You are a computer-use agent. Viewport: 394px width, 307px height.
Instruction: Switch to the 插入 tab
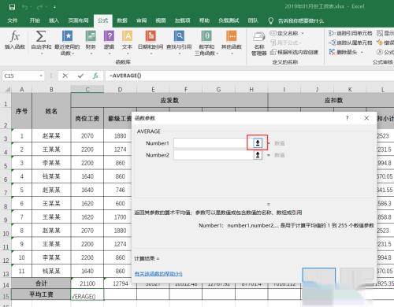pyautogui.click(x=54, y=20)
